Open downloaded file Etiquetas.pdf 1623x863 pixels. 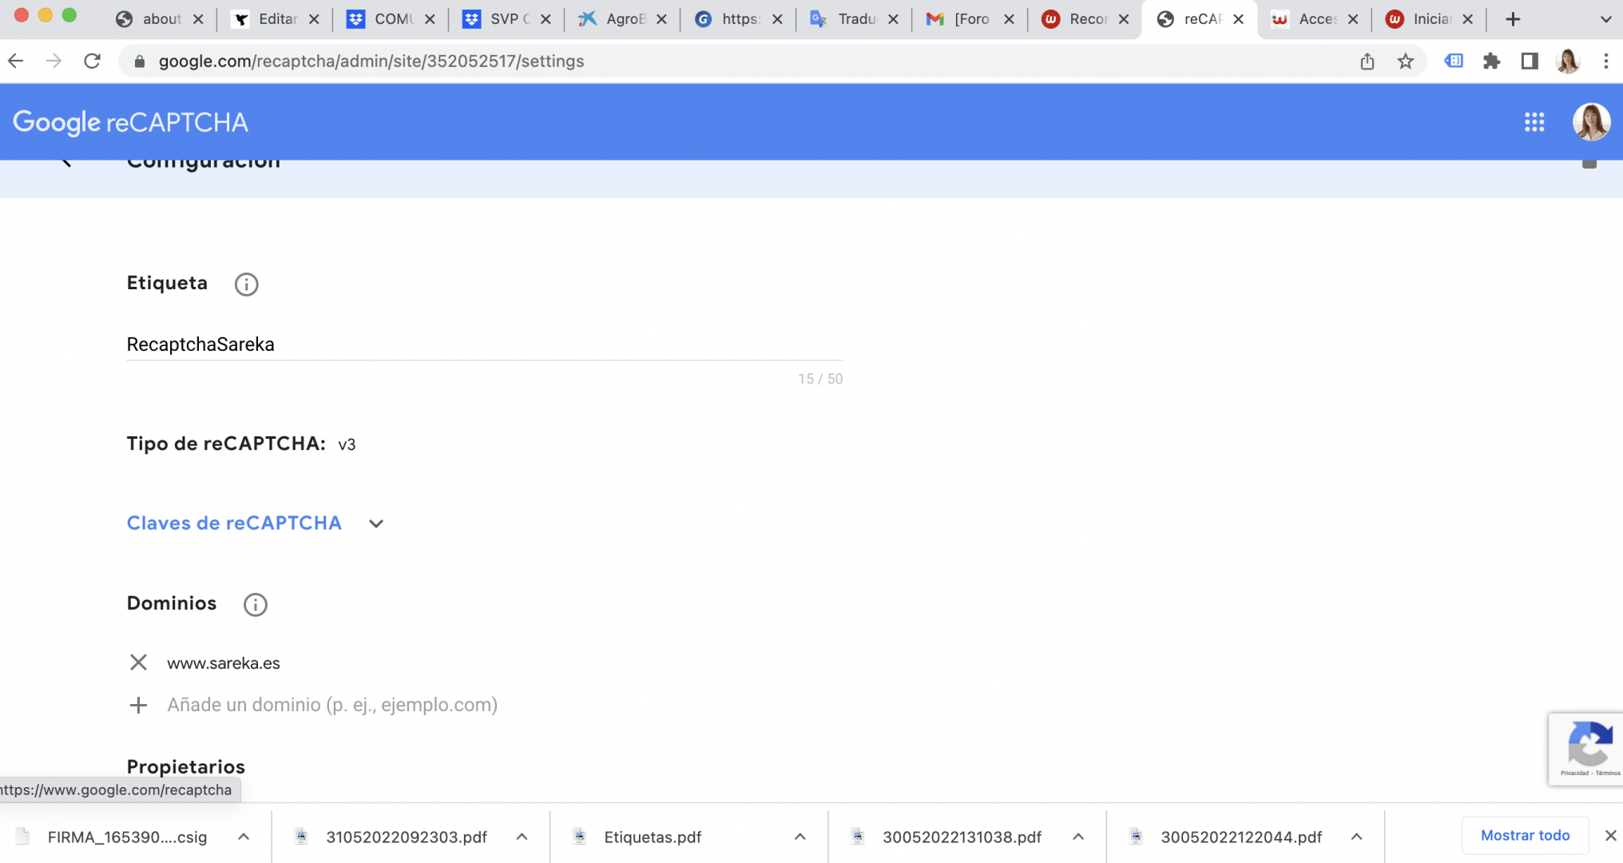pos(652,837)
